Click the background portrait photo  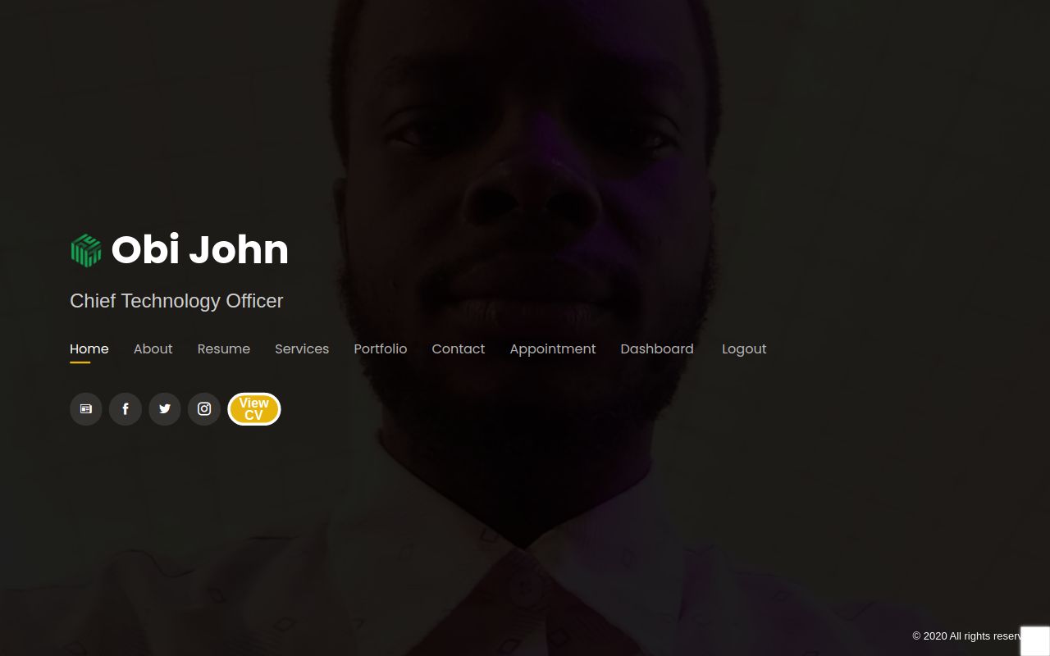[525, 164]
